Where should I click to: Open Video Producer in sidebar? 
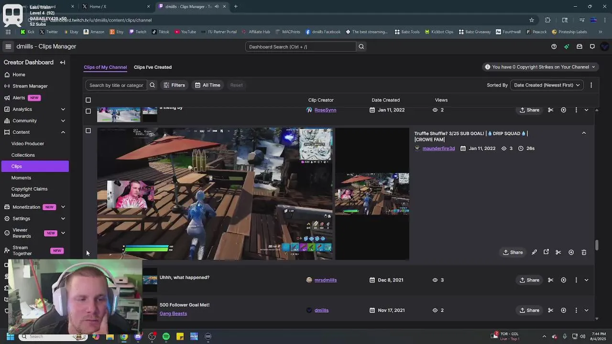(x=28, y=143)
